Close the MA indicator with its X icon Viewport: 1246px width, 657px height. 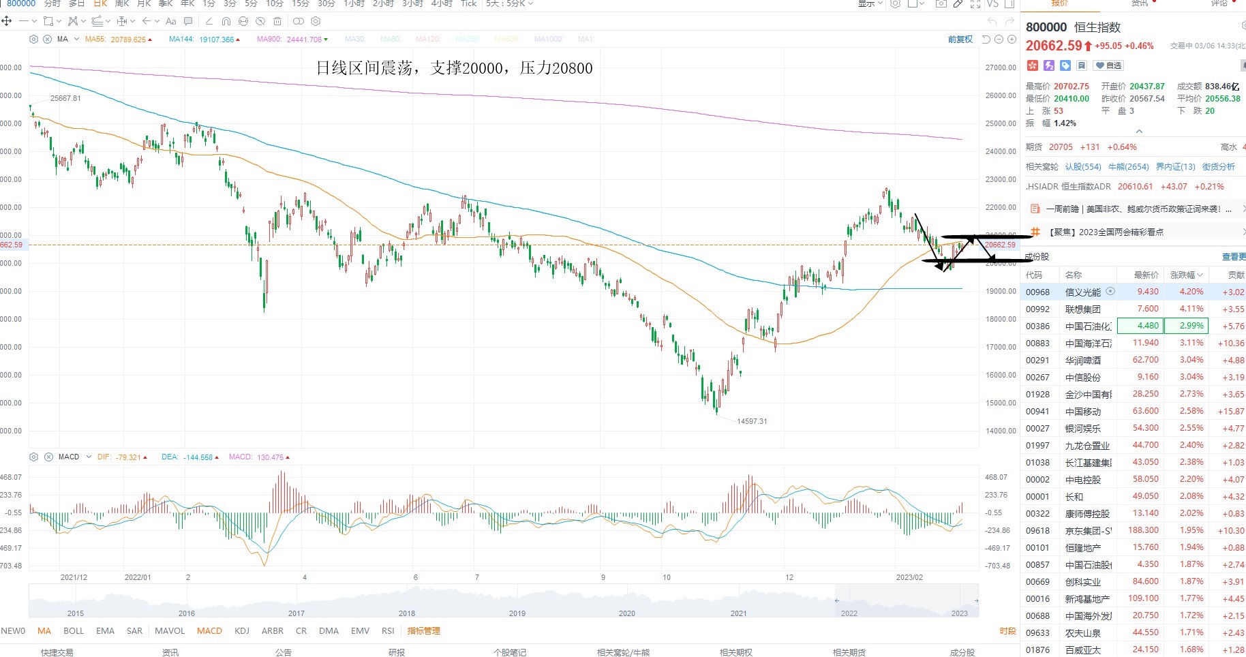click(x=48, y=40)
